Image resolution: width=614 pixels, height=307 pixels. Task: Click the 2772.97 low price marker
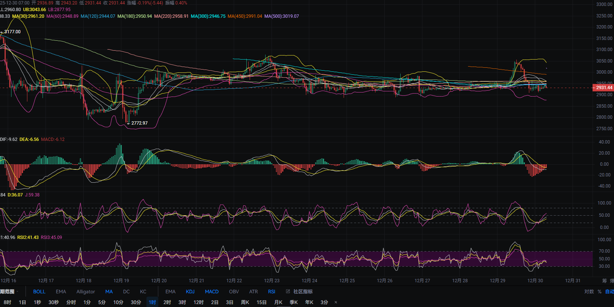pos(139,123)
